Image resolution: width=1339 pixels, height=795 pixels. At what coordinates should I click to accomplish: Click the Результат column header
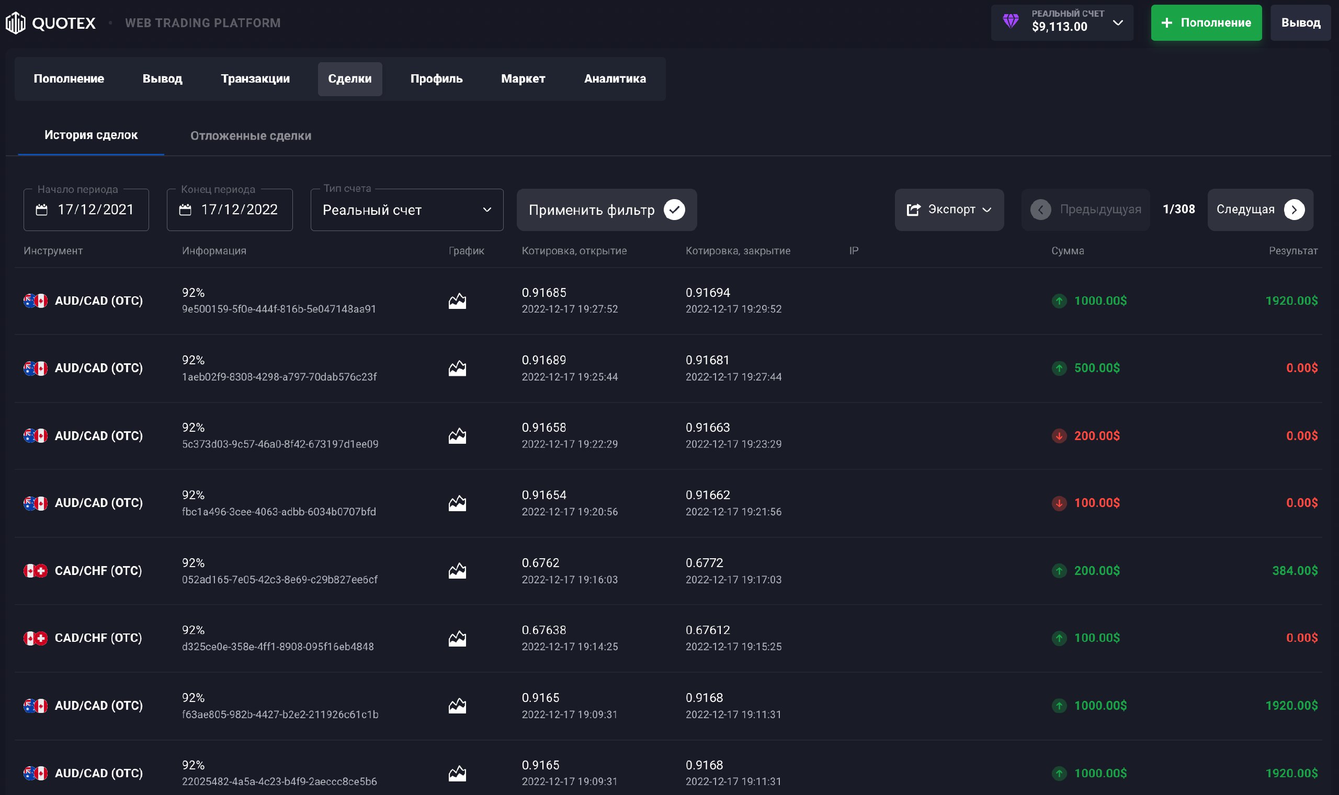1293,251
